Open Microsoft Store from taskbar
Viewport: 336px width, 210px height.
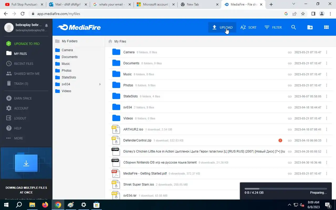(96, 205)
